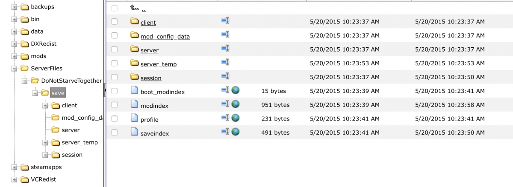The height and width of the screenshot is (187, 513).
Task: Click the session folder icon in file list
Action: pyautogui.click(x=135, y=77)
